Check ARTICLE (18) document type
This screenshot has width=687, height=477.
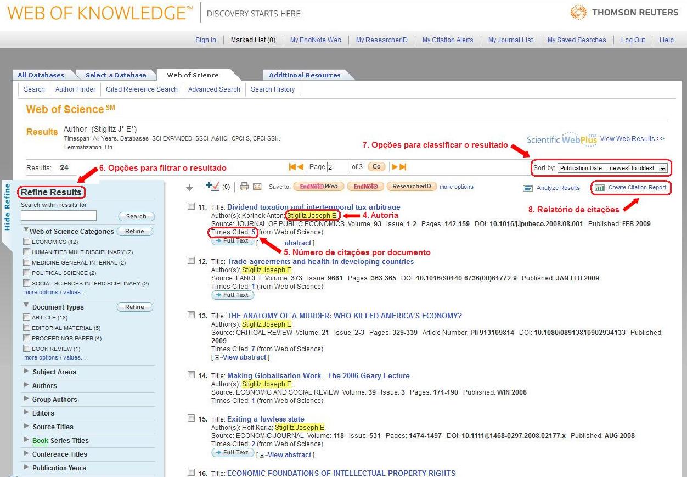26,317
